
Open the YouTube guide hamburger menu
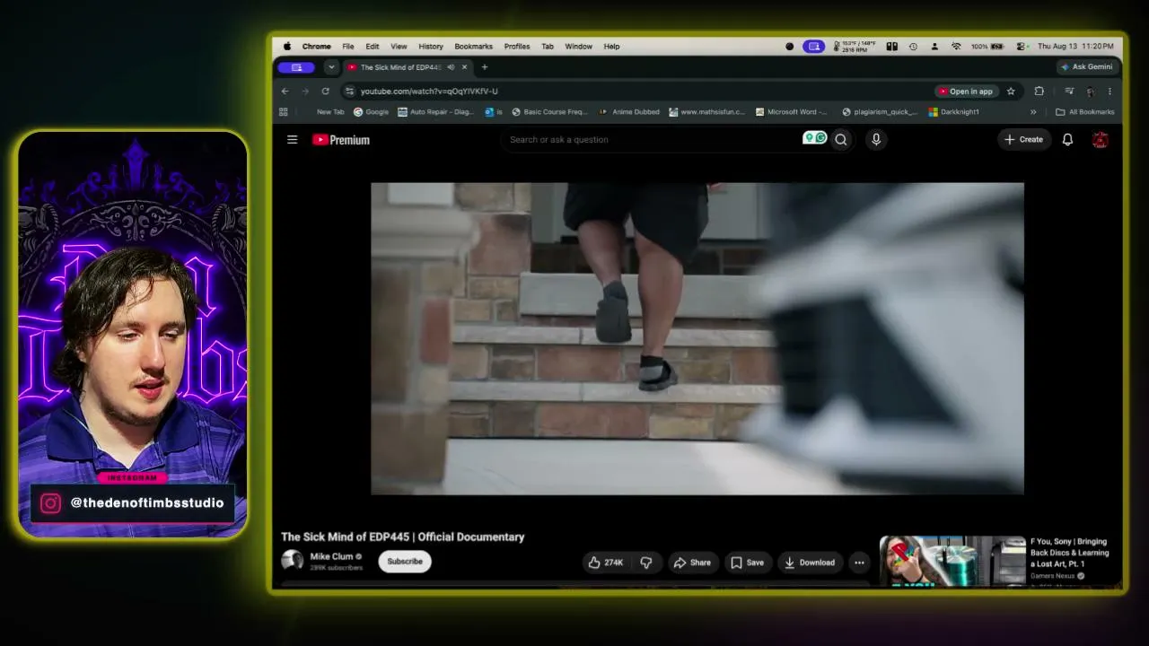(x=292, y=139)
